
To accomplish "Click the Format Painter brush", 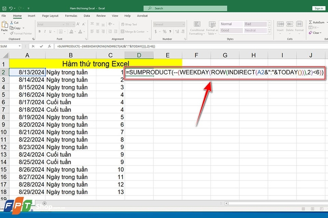I will coord(12,34).
